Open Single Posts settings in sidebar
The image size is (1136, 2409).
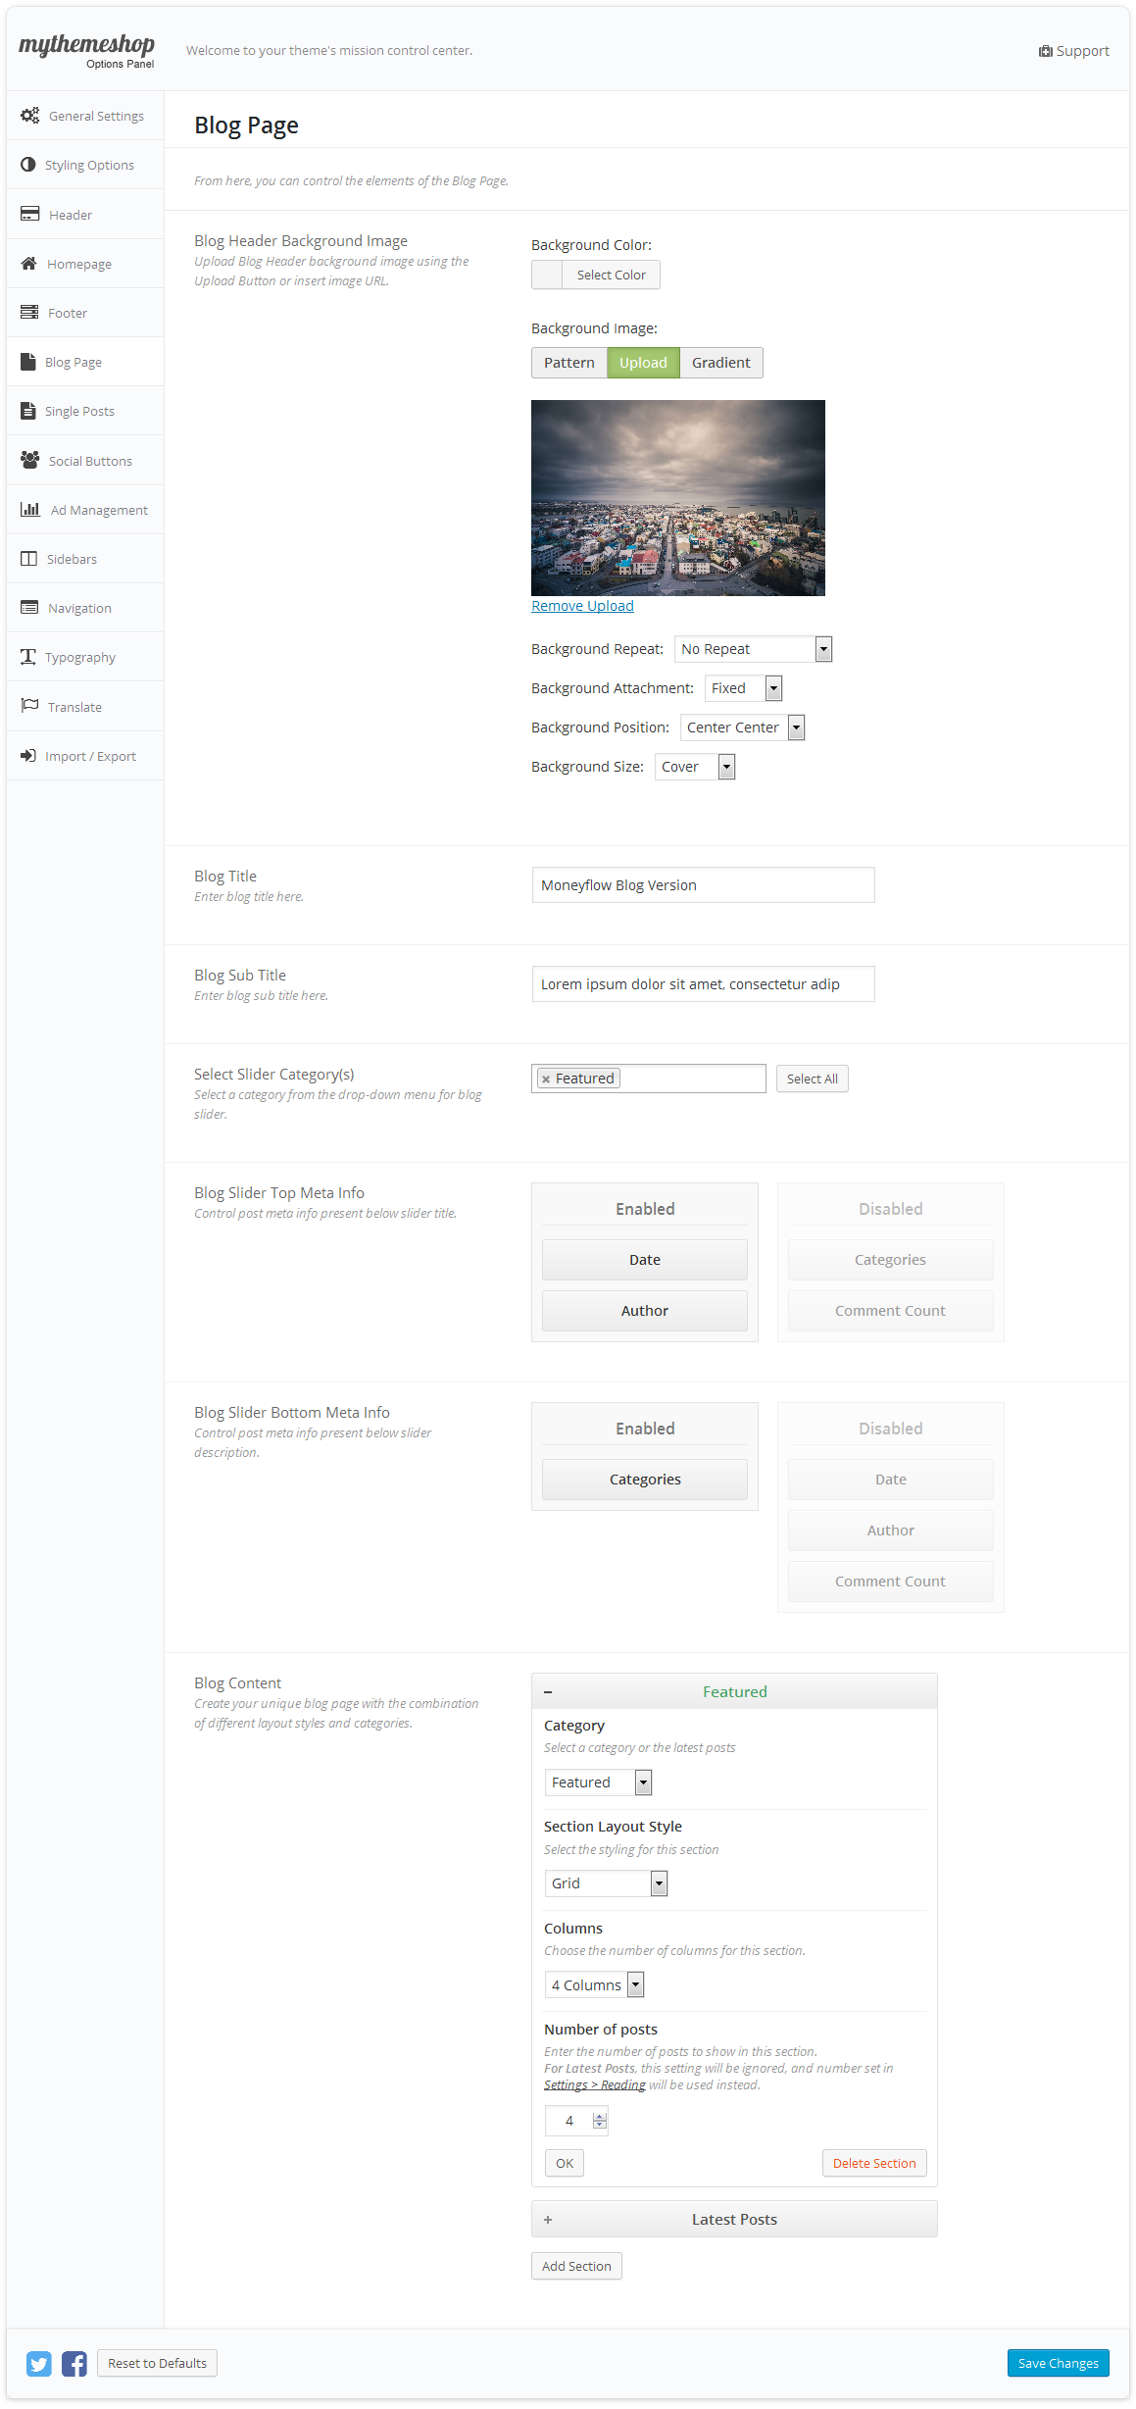(79, 412)
